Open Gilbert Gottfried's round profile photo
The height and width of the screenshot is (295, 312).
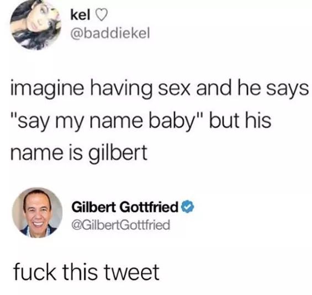coord(37,212)
